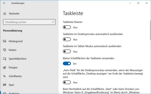Screen dimensions: 151x94
Task: Click the back arrow icon
Action: pyautogui.click(x=4, y=3)
